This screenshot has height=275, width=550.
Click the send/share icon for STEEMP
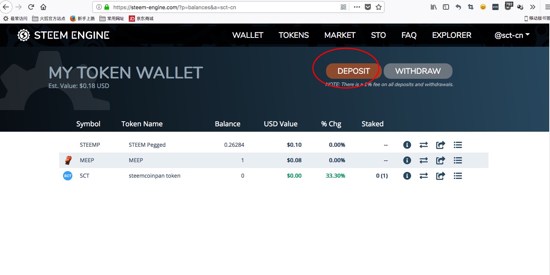tap(441, 145)
